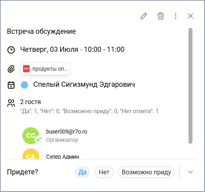205x192 pixels.
Task: Click the green CC organizer avatar
Action: click(31, 135)
